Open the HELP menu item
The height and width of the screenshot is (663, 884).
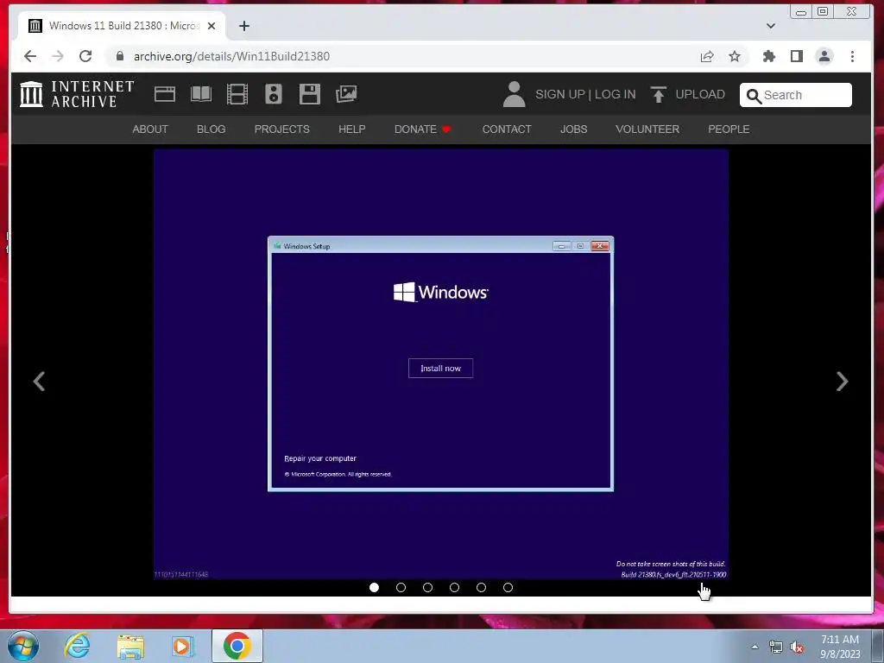point(352,129)
